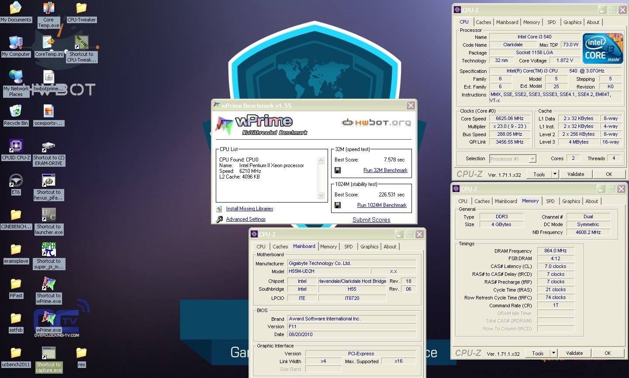Screen dimensions: 629x378
Task: Click the BIOS Date value 08/20/2010
Action: (352, 334)
